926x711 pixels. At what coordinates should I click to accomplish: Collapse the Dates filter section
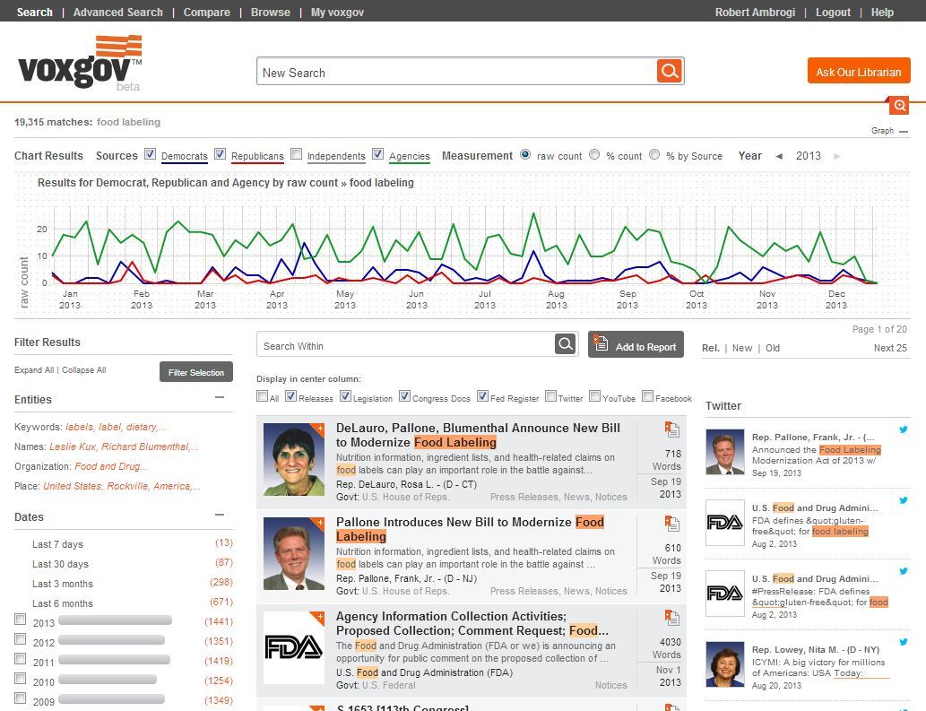click(220, 515)
